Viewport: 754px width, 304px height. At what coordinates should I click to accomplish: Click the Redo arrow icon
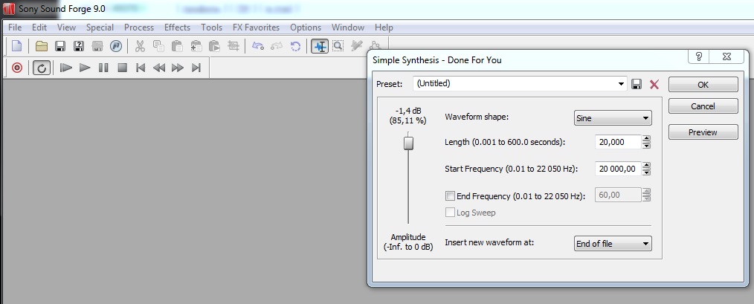tap(277, 46)
